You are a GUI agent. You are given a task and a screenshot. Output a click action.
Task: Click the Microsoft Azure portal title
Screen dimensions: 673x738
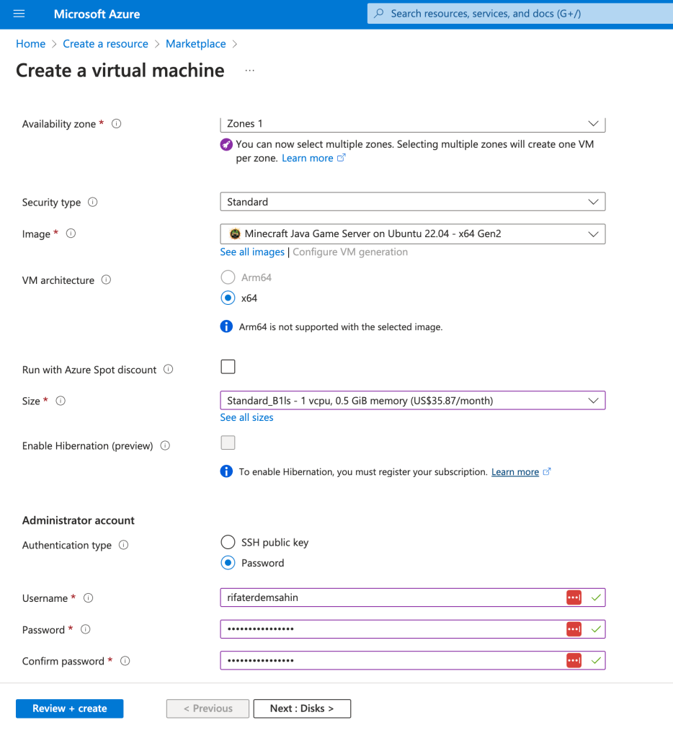(97, 14)
